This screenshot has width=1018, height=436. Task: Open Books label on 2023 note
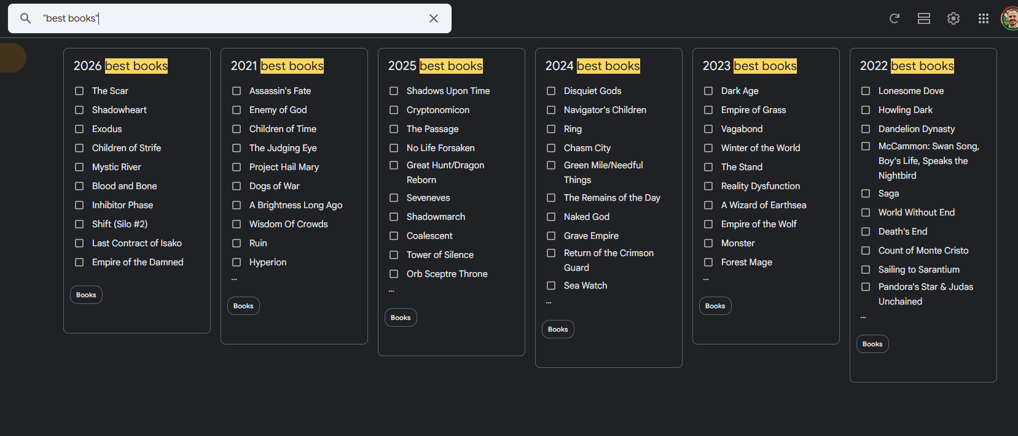[x=715, y=306]
